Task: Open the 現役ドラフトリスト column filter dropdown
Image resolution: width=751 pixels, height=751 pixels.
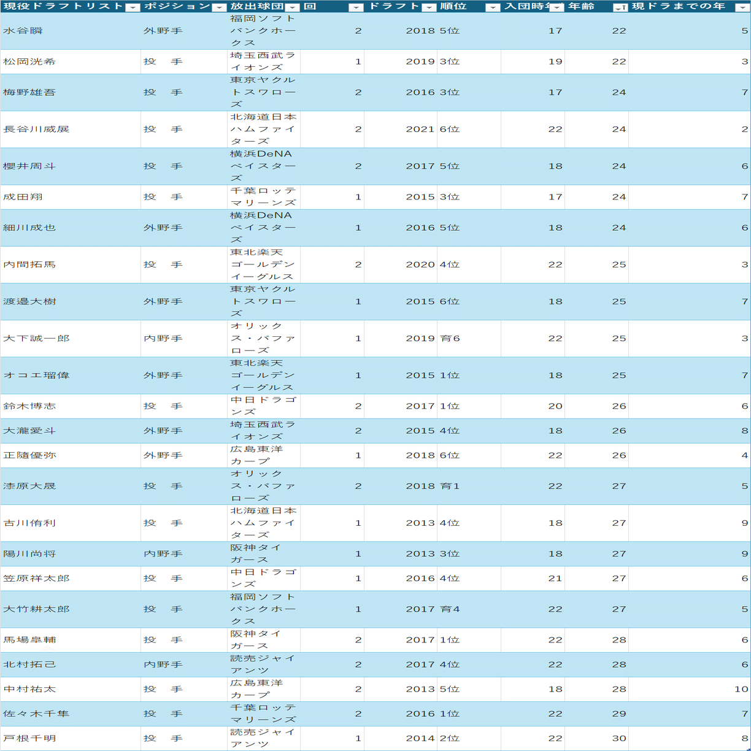Action: (133, 7)
